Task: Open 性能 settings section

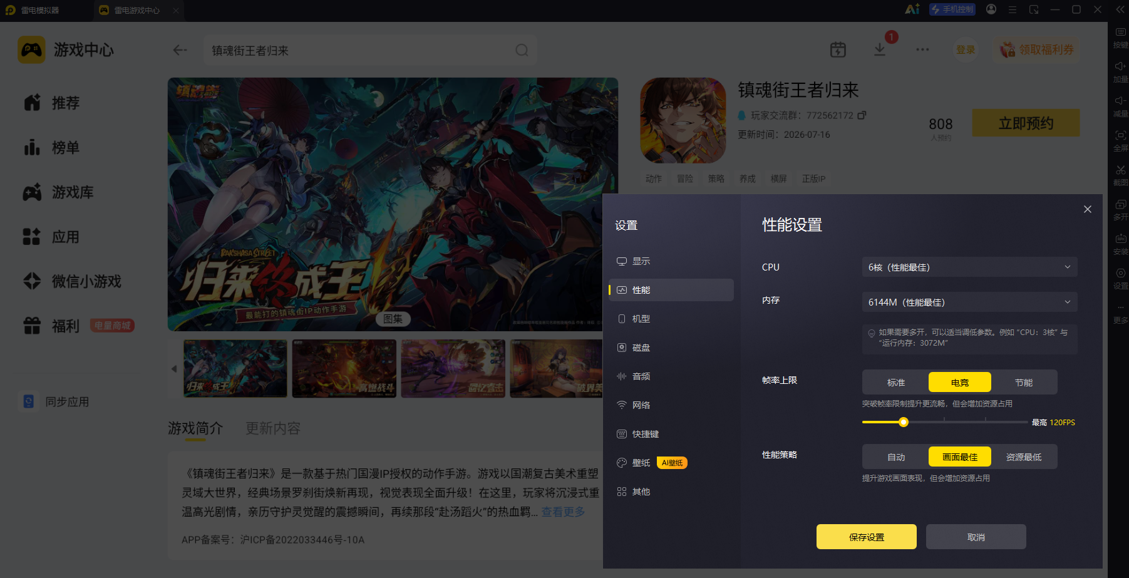Action: (x=671, y=290)
